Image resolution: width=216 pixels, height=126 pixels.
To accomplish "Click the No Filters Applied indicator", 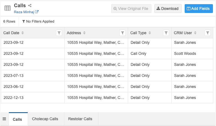I will tap(38, 21).
